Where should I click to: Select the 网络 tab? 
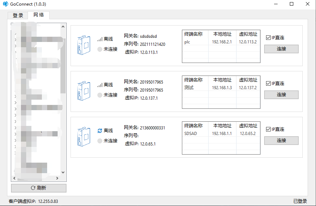tap(39, 15)
